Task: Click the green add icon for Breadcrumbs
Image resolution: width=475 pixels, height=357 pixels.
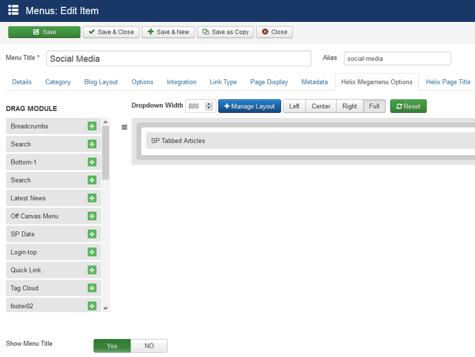Action: (92, 126)
